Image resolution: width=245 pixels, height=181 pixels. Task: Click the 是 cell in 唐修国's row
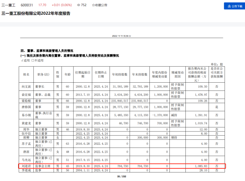[x=216, y=107]
